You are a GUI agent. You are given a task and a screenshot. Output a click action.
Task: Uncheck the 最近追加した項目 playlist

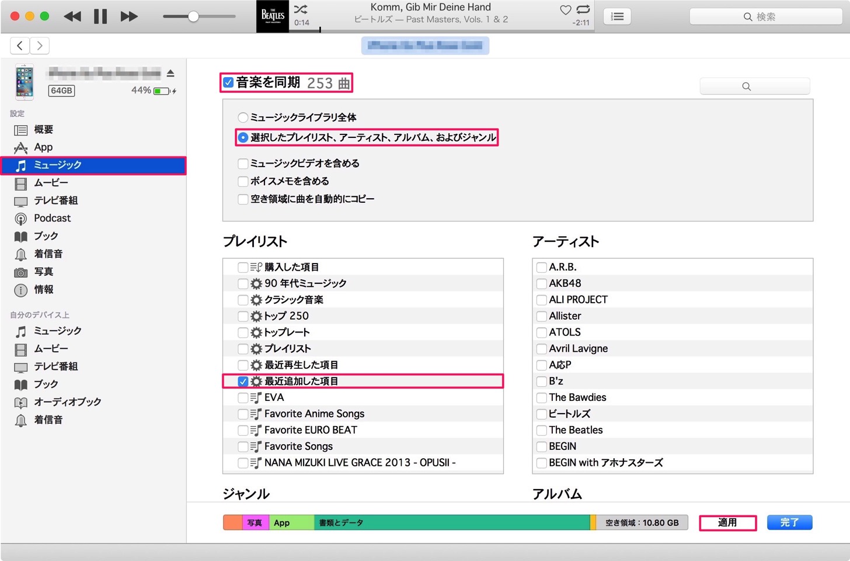243,382
